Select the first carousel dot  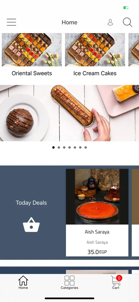53,148
